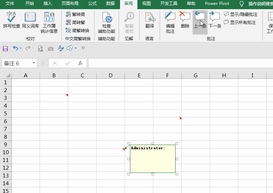
Task: Open the Name Box dropdown arrow
Action: click(x=34, y=63)
